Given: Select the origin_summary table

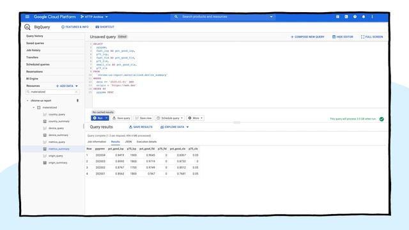Looking at the screenshot, I should point(58,163).
